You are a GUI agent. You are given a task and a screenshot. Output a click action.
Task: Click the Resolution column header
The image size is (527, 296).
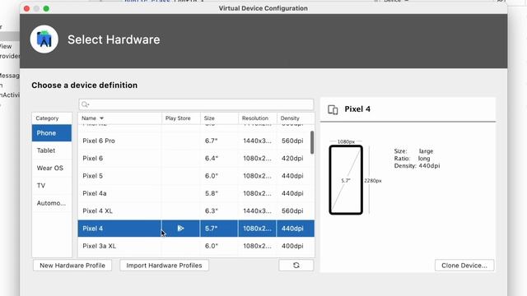click(258, 118)
